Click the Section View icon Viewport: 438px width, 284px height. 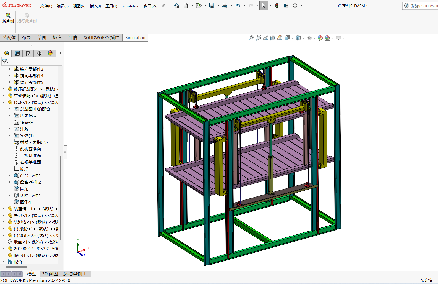[273, 38]
